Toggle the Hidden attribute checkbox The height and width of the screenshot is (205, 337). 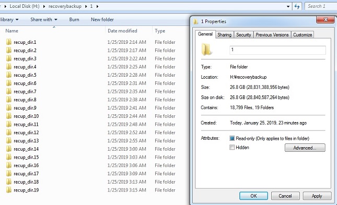point(232,147)
